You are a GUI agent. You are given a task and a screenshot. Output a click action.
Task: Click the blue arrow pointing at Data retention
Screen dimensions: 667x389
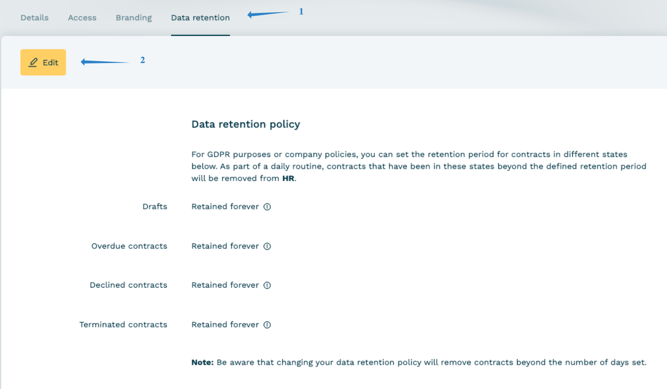pos(268,14)
